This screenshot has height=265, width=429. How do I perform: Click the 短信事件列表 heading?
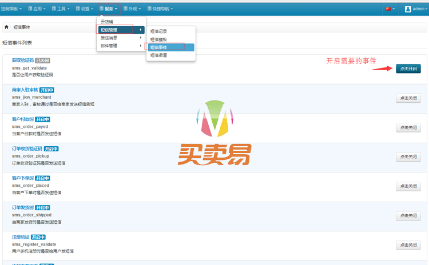click(x=17, y=43)
